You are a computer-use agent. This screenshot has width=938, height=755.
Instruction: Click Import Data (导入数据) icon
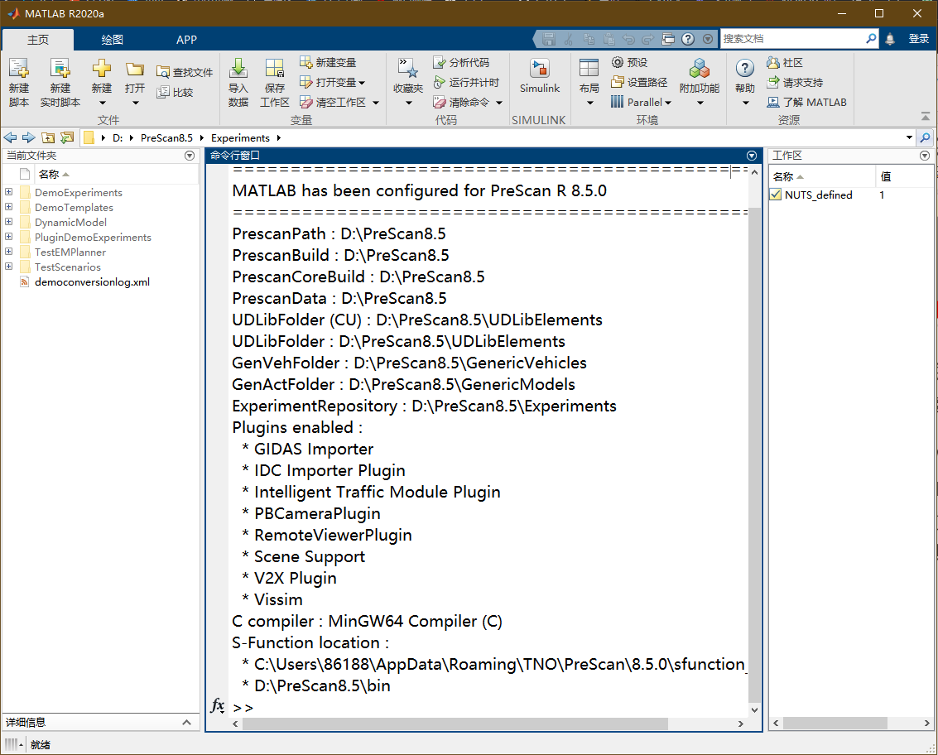click(x=238, y=69)
